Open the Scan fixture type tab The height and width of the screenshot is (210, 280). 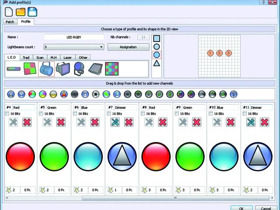click(x=40, y=57)
